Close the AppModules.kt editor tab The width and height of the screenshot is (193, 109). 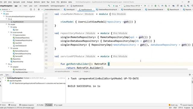pos(93,9)
